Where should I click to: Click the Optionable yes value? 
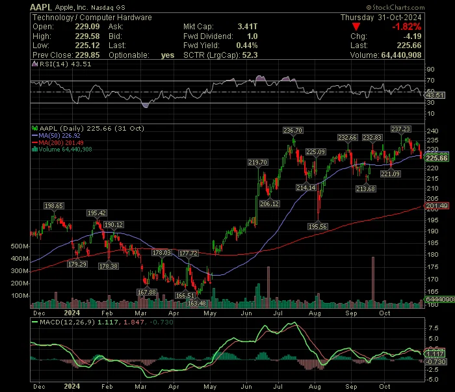point(168,55)
